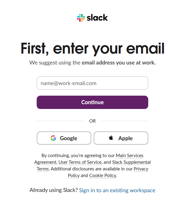Click the We suggest using the text
184x214 pixels.
(x=55, y=63)
